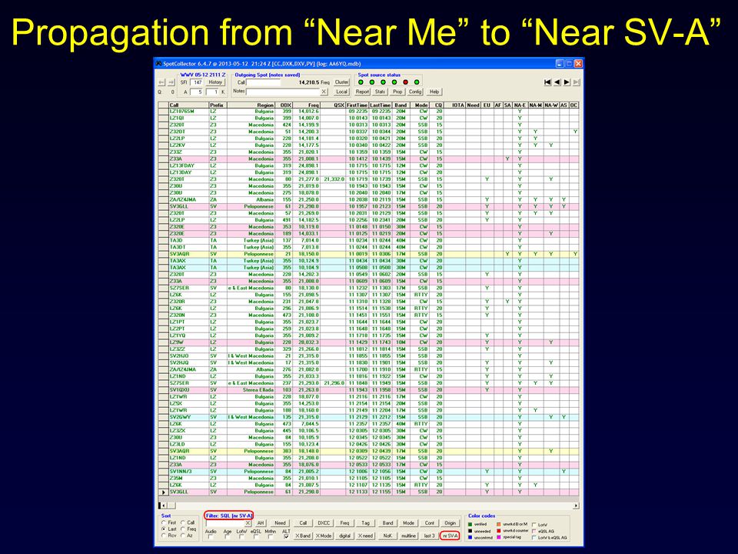This screenshot has height=554, width=738.
Task: Toggle the Mrthn checkbox
Action: 271,536
